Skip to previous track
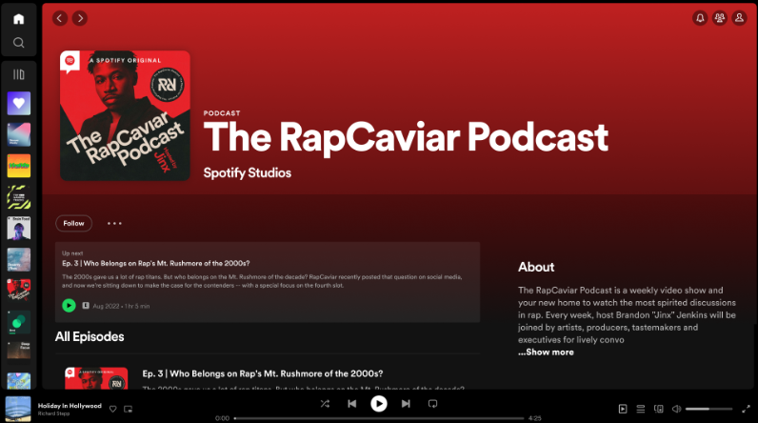The width and height of the screenshot is (758, 423). click(352, 404)
